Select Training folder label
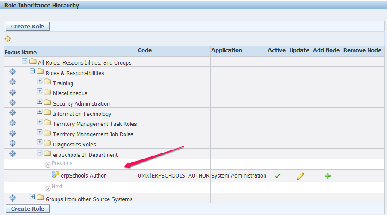 63,83
